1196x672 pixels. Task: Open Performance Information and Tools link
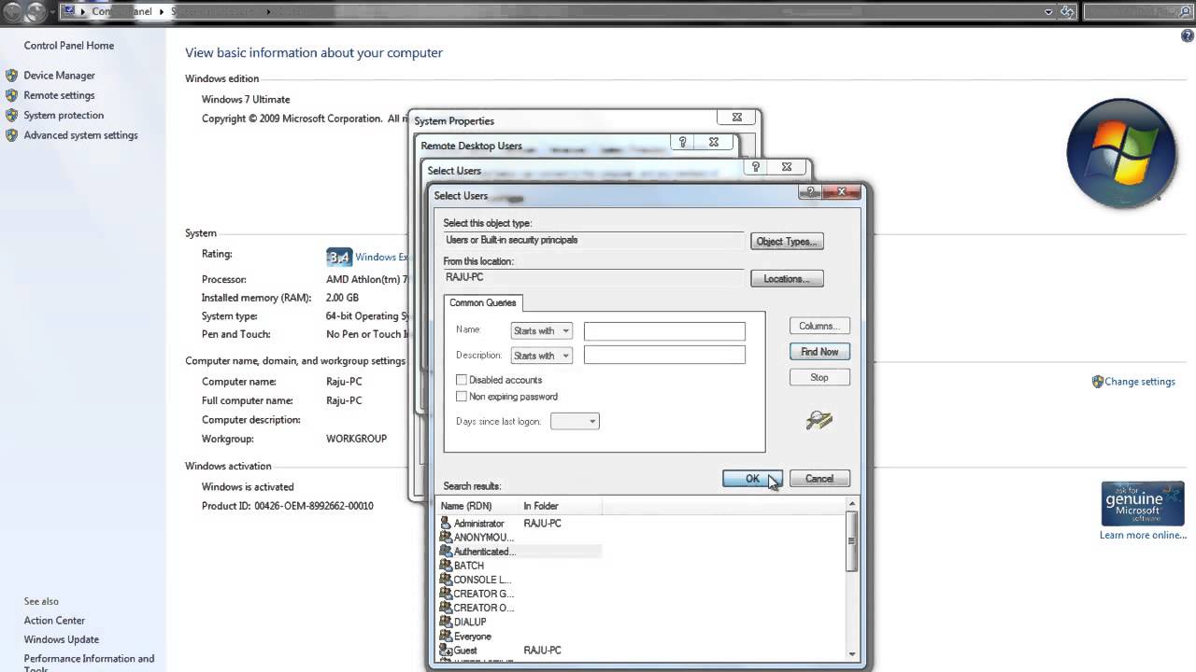(x=89, y=664)
